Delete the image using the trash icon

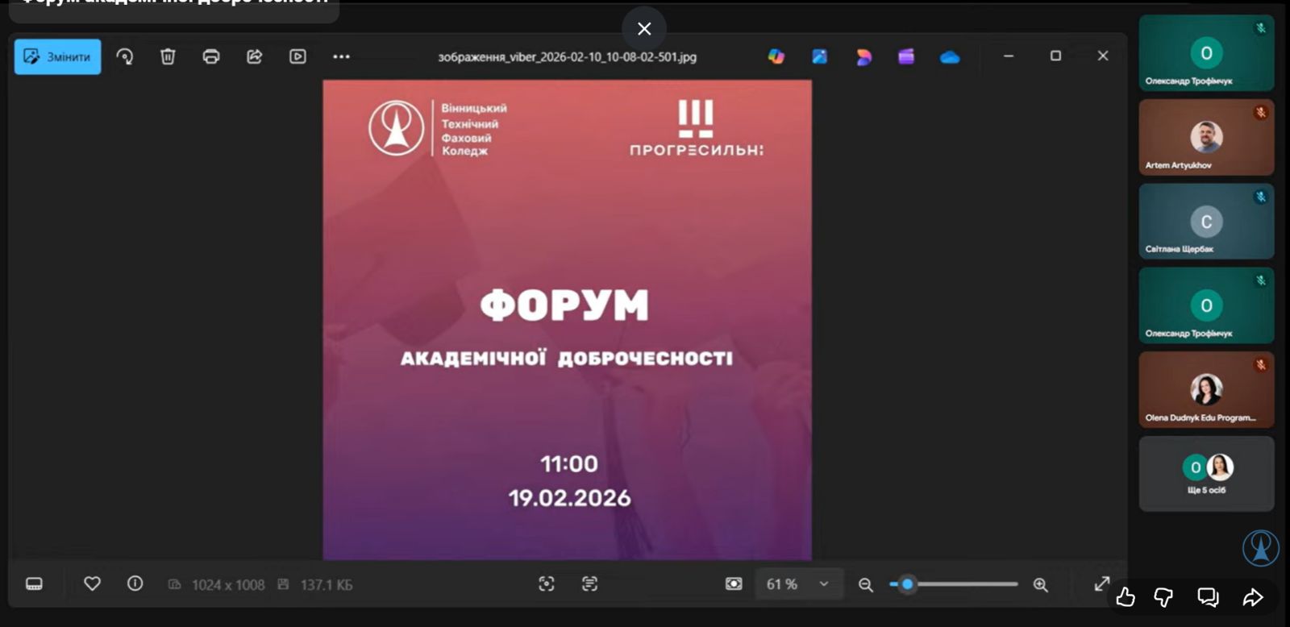168,56
